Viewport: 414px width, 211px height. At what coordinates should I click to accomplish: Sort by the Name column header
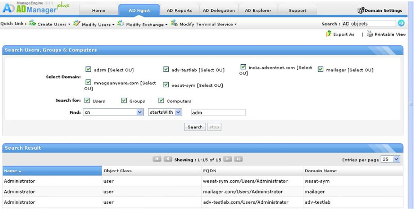coord(52,171)
